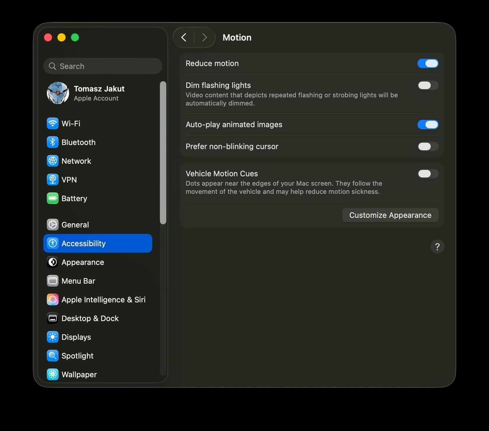Image resolution: width=489 pixels, height=431 pixels.
Task: Enable Dim flashing lights
Action: pos(428,85)
